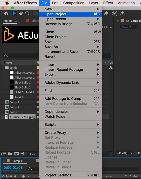Select the Puppet Pin tool
The image size is (141, 179).
122,13
